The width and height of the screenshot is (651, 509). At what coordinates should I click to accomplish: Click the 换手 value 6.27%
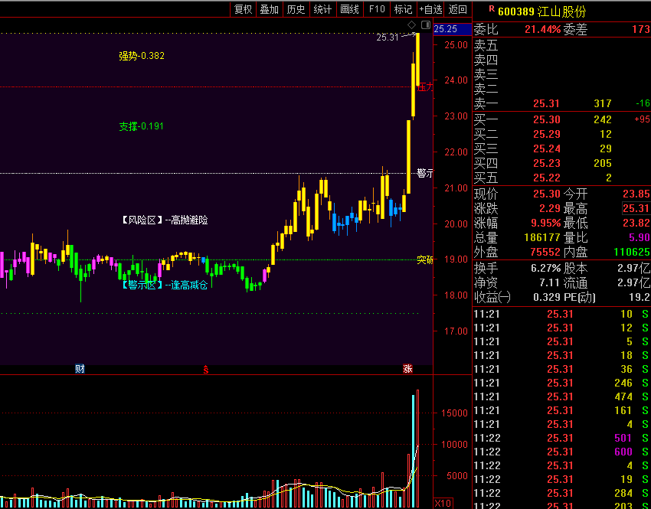pyautogui.click(x=545, y=268)
